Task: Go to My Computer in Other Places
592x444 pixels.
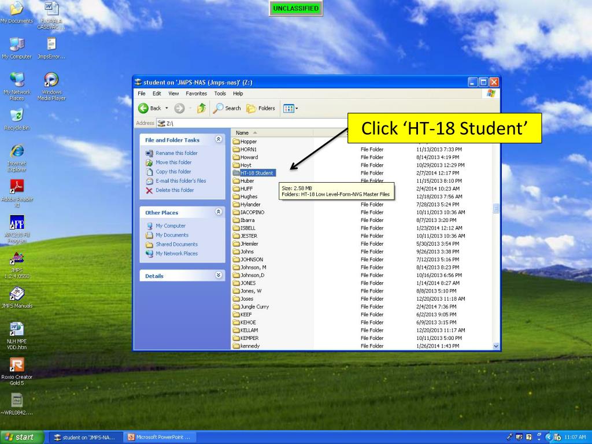Action: point(171,226)
